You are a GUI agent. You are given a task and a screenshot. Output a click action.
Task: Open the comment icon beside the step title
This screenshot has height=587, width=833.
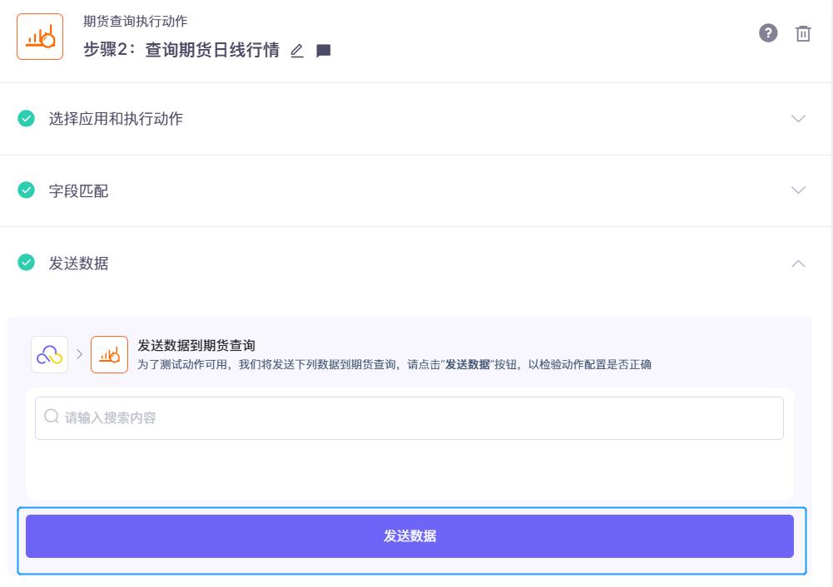tap(323, 51)
